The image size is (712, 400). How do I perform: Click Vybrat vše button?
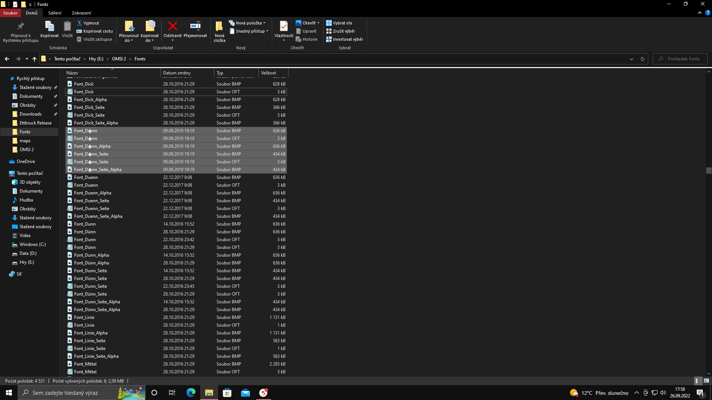pos(339,23)
